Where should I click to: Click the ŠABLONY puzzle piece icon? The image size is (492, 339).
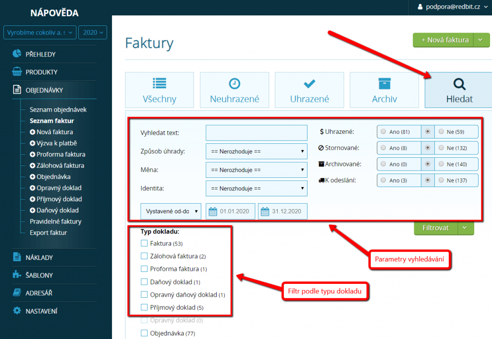(x=17, y=275)
